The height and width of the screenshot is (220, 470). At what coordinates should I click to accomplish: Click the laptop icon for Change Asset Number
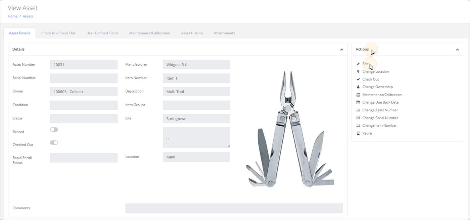358,110
